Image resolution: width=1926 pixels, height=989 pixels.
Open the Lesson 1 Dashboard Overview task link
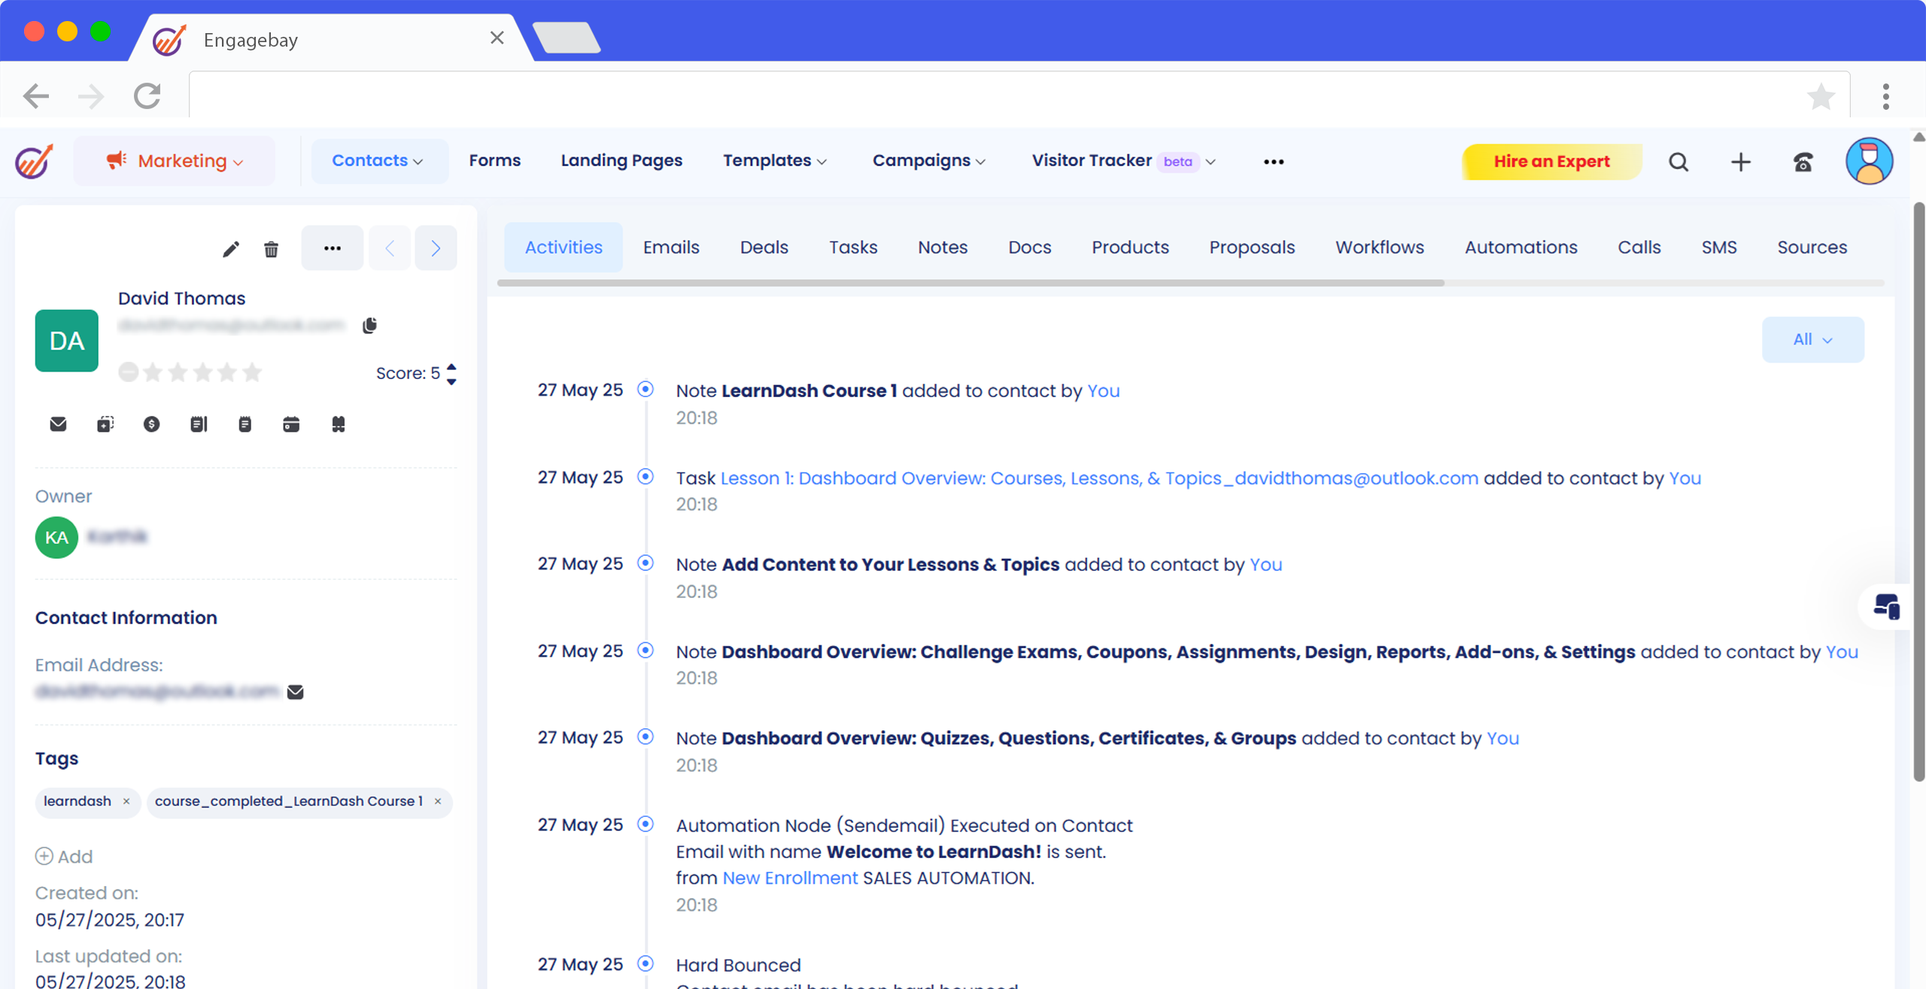point(1099,478)
